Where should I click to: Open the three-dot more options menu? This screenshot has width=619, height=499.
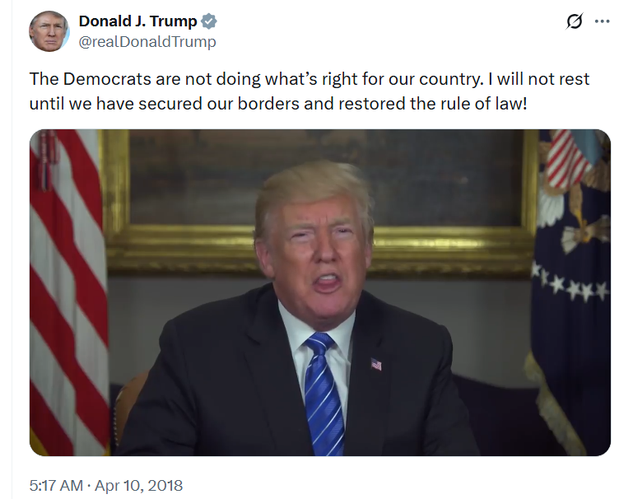coord(602,21)
